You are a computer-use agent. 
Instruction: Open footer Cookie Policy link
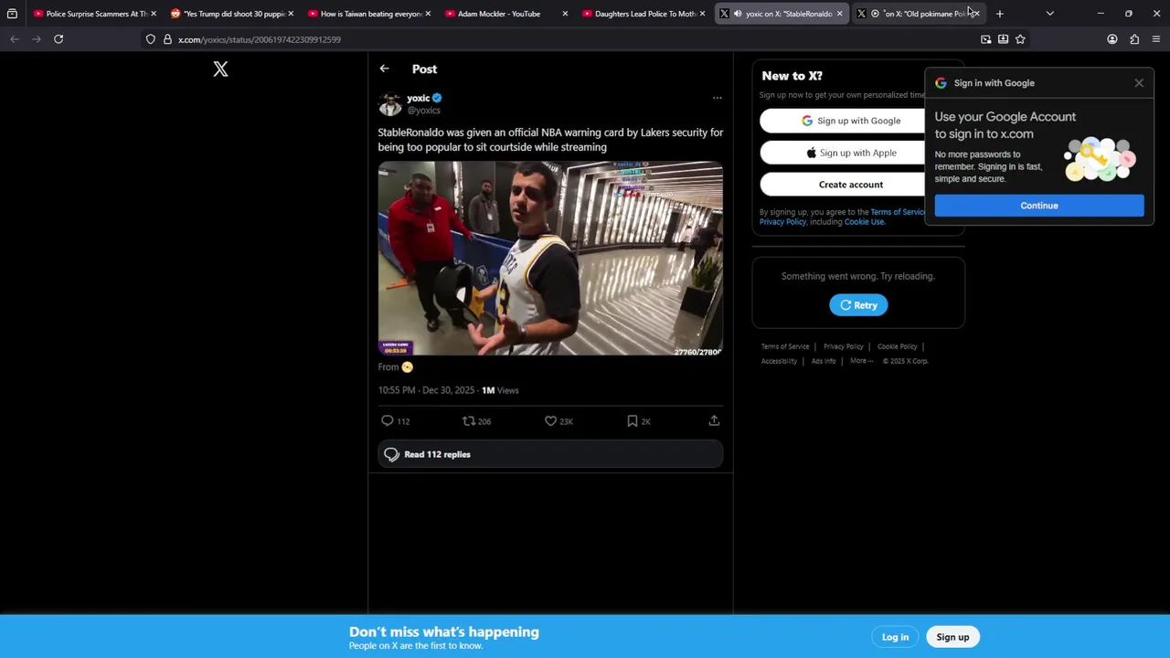[897, 346]
